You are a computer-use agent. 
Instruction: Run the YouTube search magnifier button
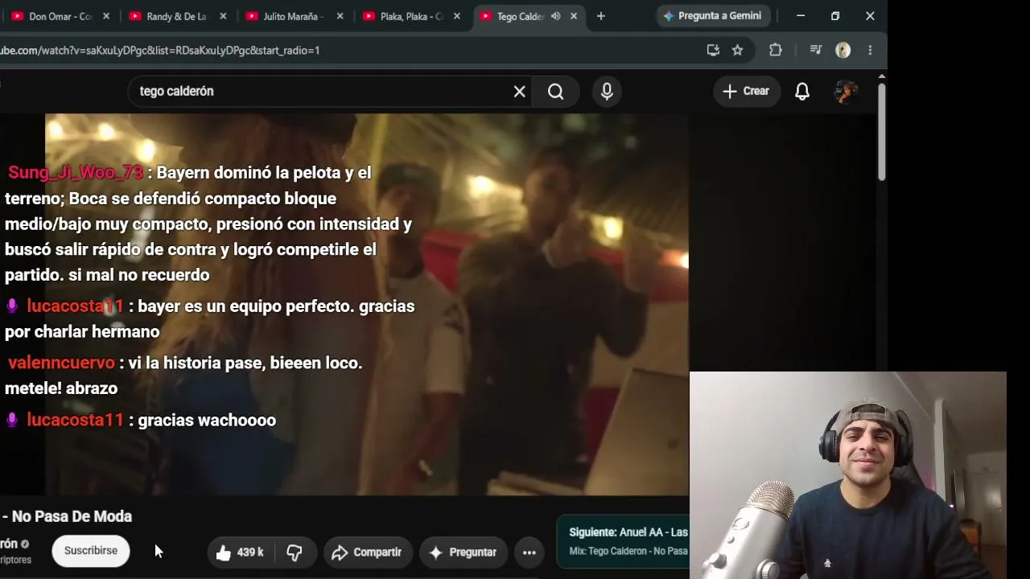556,92
